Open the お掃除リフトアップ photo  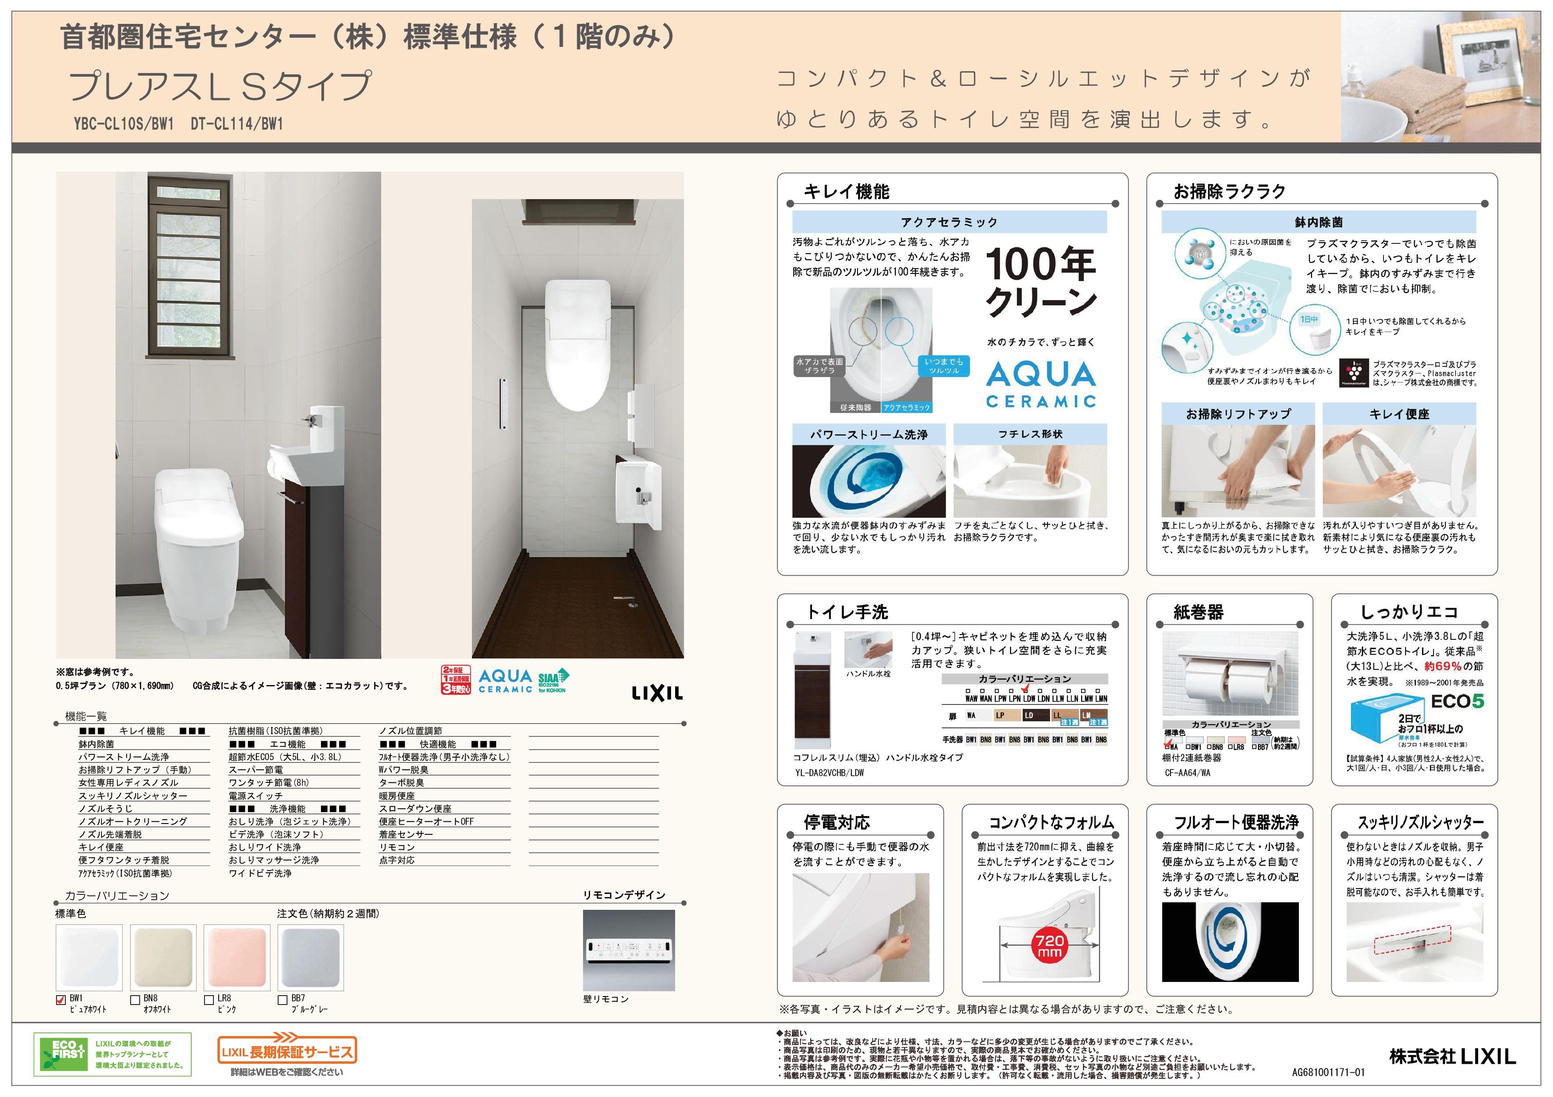coord(1239,471)
